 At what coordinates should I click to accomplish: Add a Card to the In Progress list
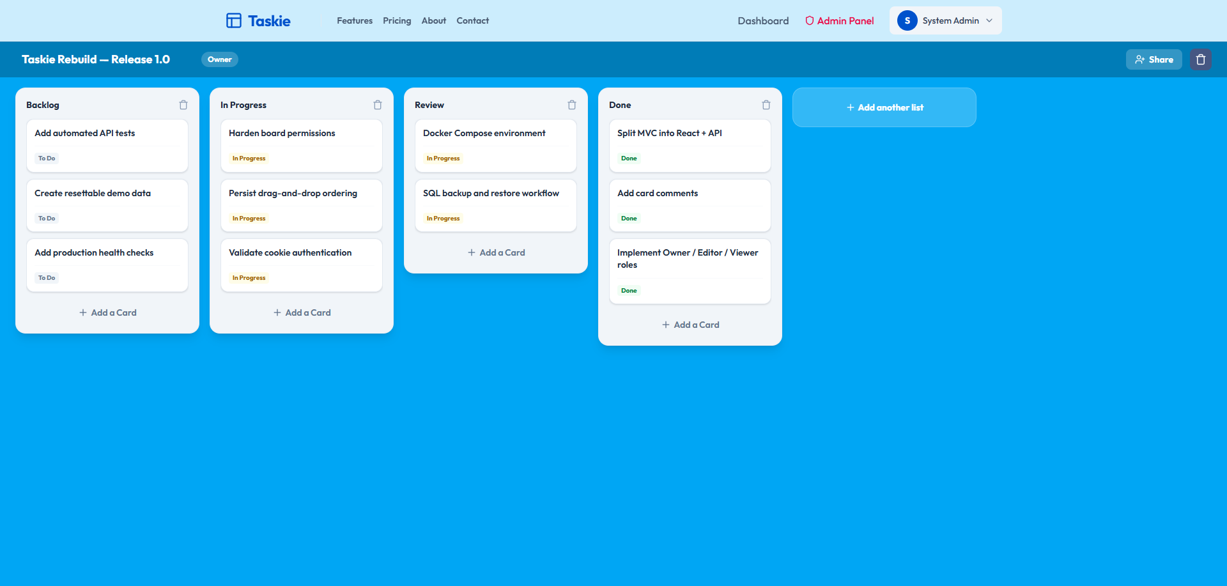pos(302,312)
